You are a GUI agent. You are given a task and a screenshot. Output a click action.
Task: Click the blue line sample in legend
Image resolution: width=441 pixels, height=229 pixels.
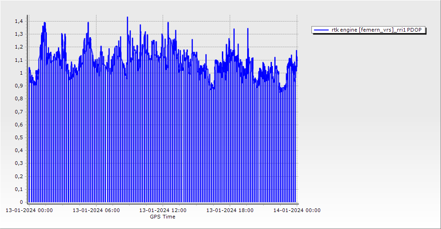[x=322, y=30]
